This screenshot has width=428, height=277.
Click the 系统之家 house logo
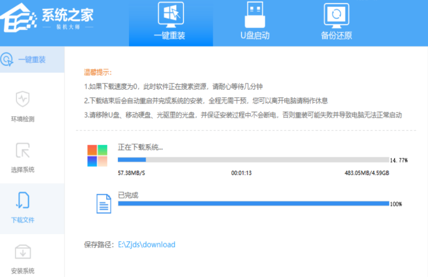click(x=19, y=18)
